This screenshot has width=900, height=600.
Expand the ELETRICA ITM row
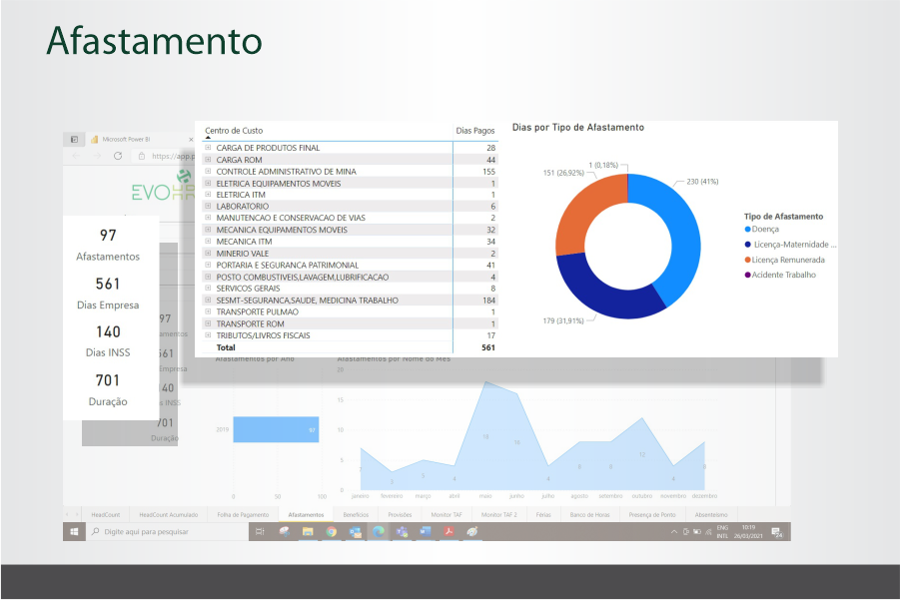coord(209,195)
